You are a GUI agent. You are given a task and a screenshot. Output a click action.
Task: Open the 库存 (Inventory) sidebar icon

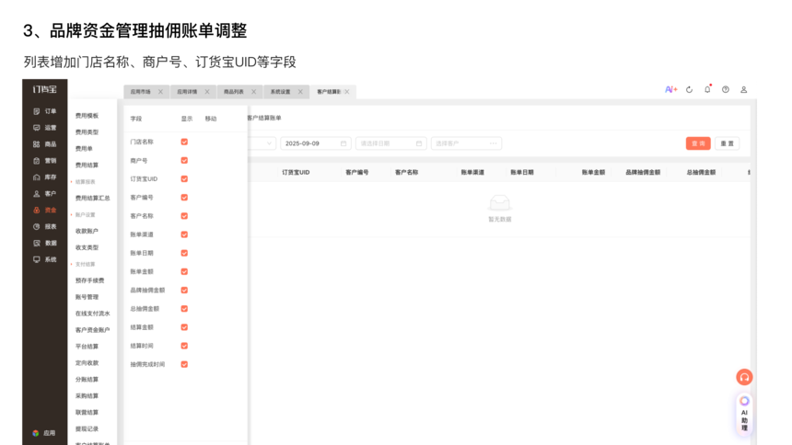pos(37,177)
